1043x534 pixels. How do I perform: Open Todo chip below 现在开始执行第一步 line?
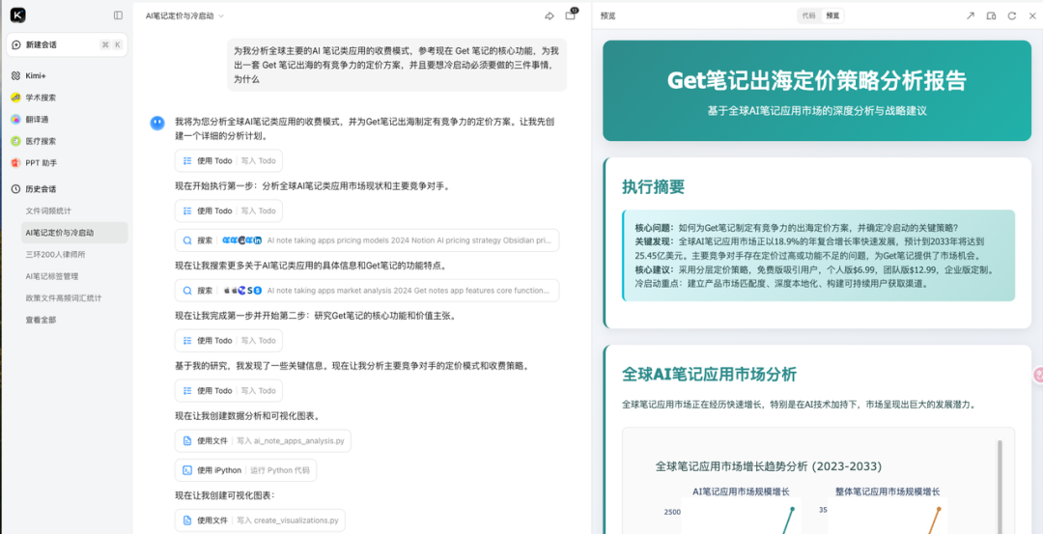(x=229, y=211)
